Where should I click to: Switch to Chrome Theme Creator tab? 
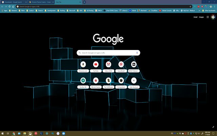[41, 2]
